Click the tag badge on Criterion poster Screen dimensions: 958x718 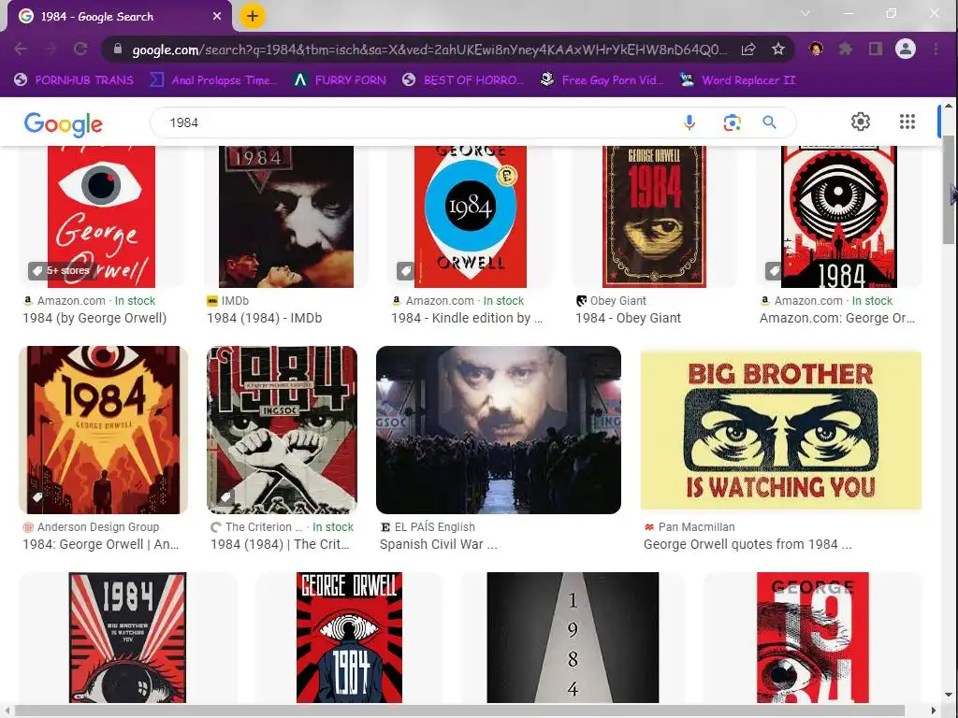225,497
